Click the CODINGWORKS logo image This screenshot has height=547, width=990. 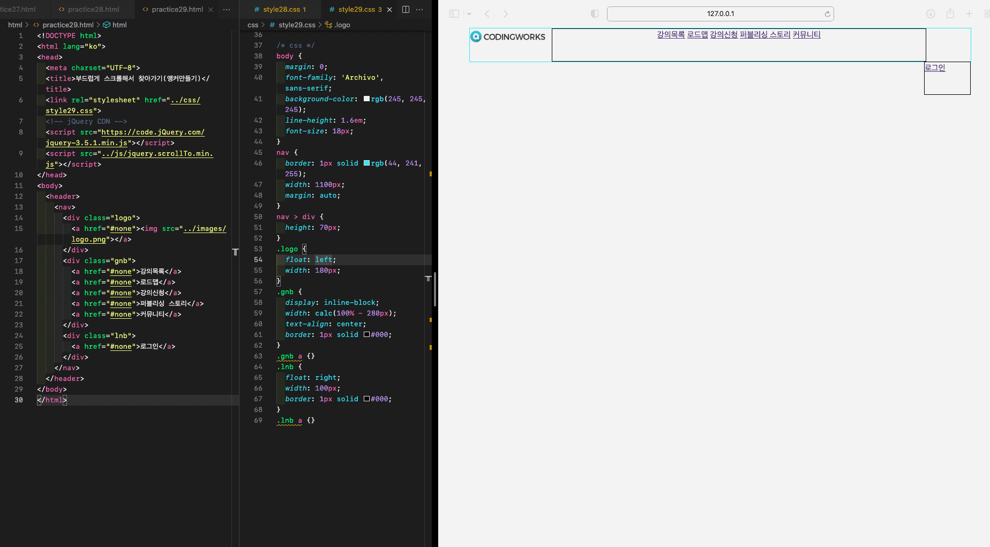tap(507, 36)
